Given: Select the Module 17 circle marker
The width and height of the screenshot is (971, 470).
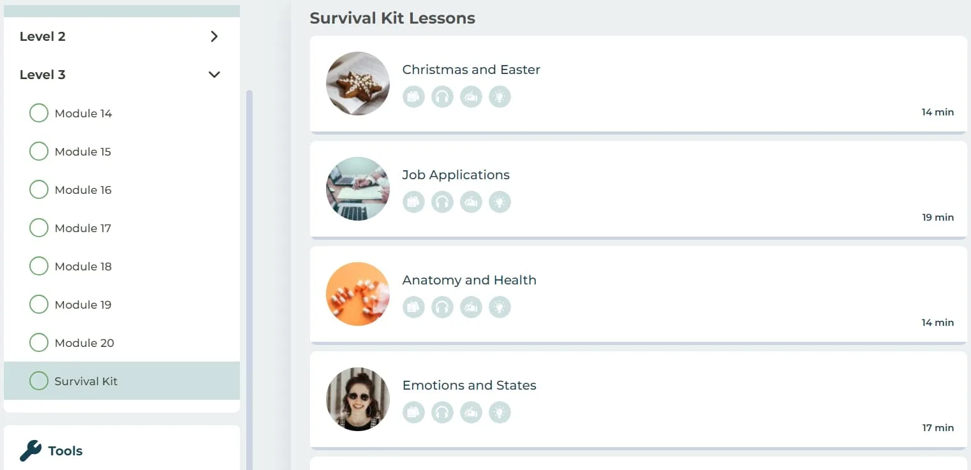Looking at the screenshot, I should 39,228.
